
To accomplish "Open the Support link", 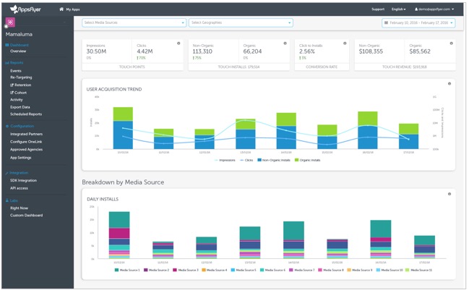I will tap(378, 9).
